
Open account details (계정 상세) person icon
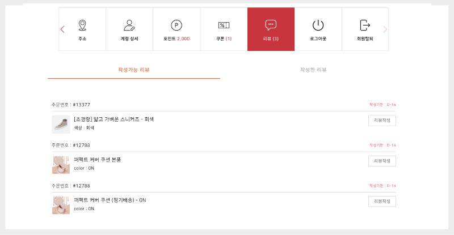[x=129, y=25]
